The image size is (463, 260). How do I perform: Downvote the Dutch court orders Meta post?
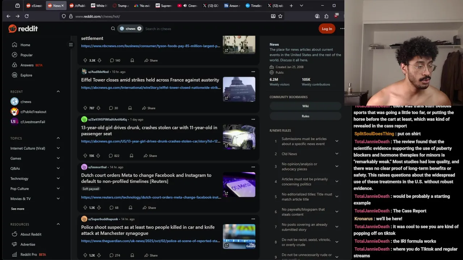99,208
